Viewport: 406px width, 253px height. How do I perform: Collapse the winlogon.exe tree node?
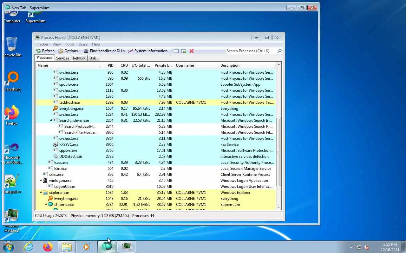(41, 181)
